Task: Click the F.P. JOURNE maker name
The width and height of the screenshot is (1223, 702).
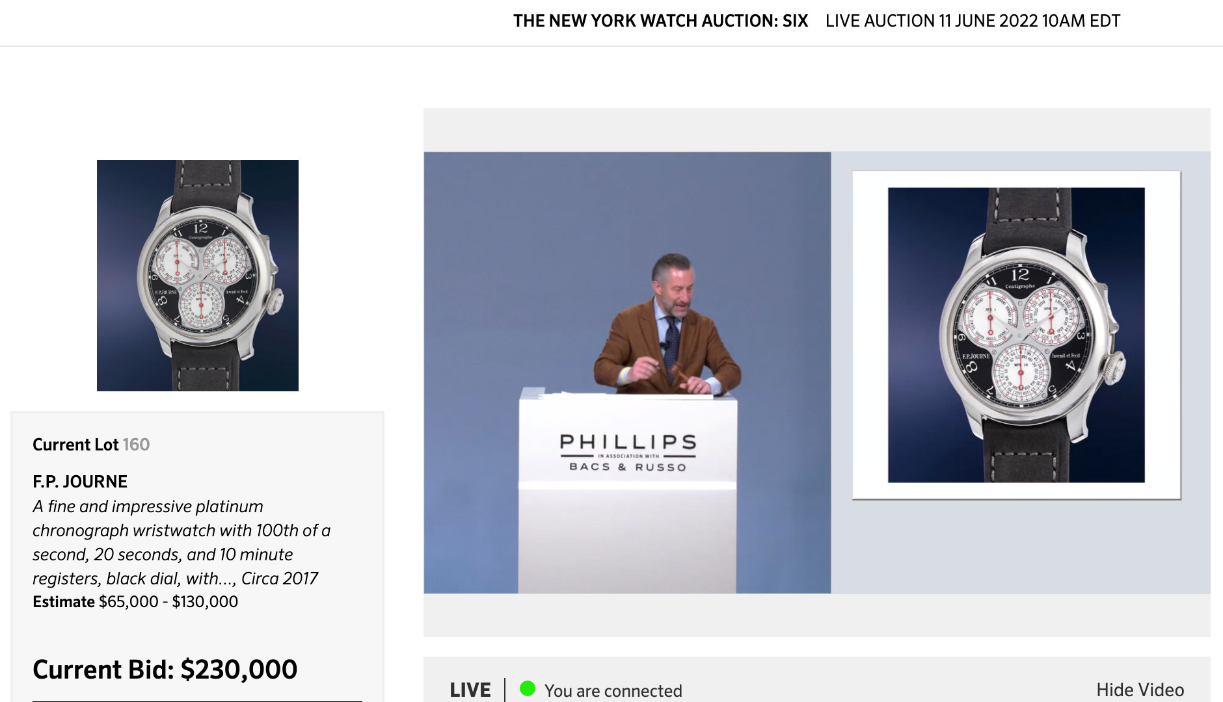Action: pyautogui.click(x=80, y=482)
